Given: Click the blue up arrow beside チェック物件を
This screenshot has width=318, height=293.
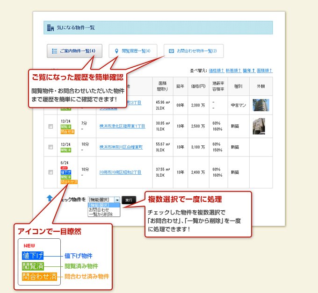Looking at the screenshot, I should click(x=50, y=198).
